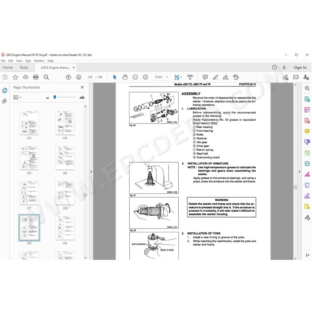Click the share with others person icon
The width and height of the screenshot is (312, 312).
pyautogui.click(x=306, y=77)
